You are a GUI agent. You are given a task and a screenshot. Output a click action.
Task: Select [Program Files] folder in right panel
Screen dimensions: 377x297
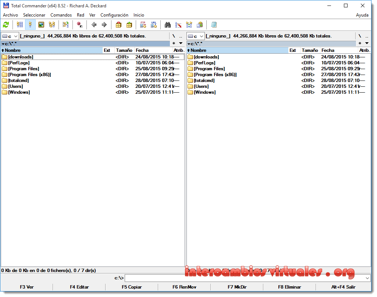279,69
